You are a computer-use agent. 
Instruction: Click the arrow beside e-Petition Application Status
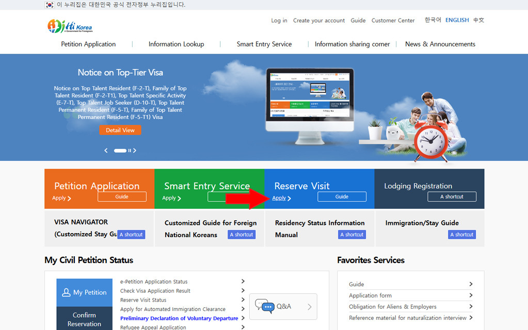click(x=243, y=282)
